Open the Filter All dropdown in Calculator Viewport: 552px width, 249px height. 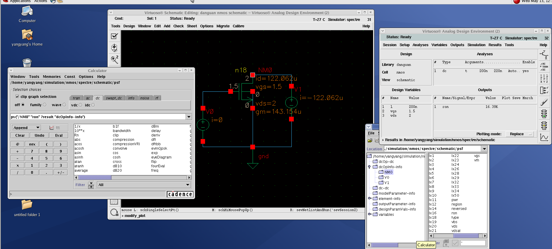click(144, 185)
